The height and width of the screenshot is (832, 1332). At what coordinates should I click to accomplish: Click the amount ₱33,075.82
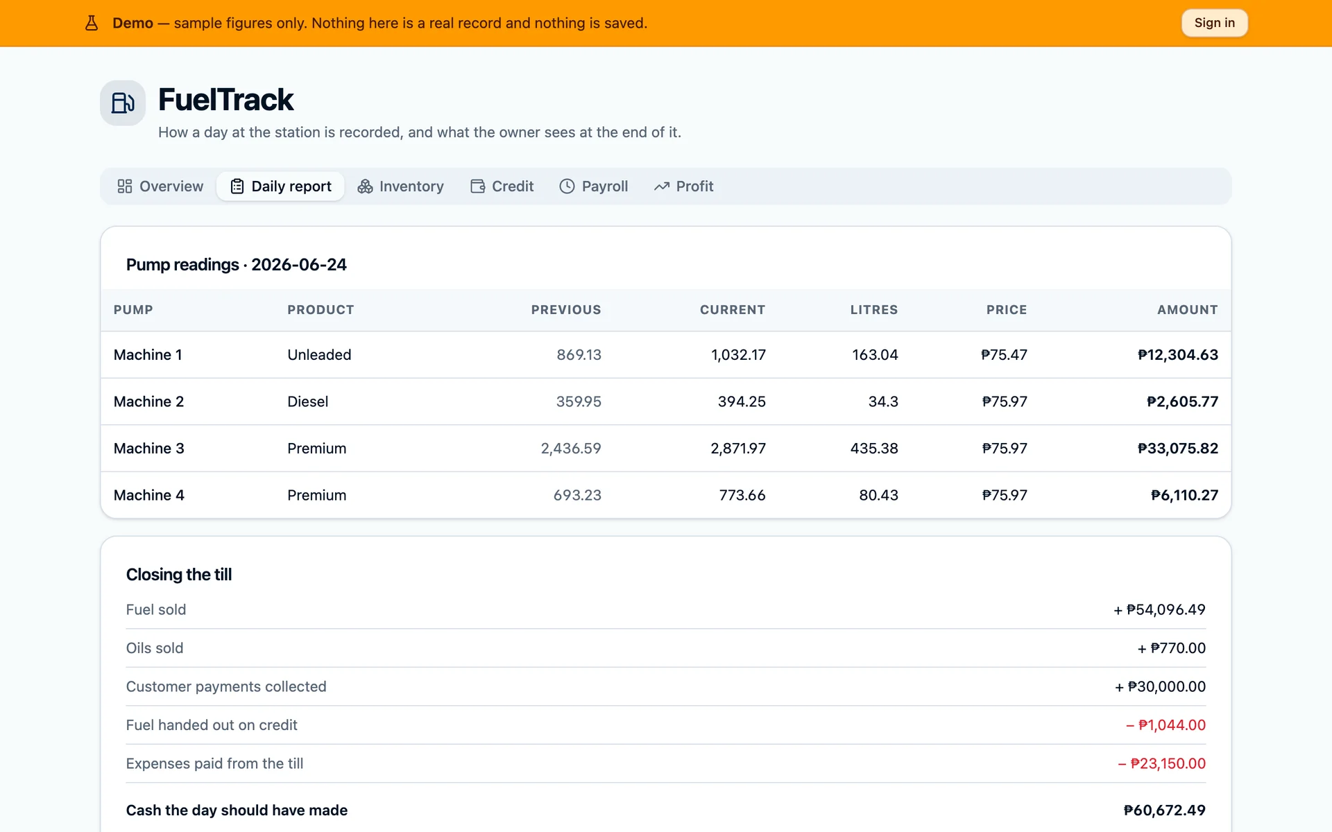pyautogui.click(x=1177, y=449)
